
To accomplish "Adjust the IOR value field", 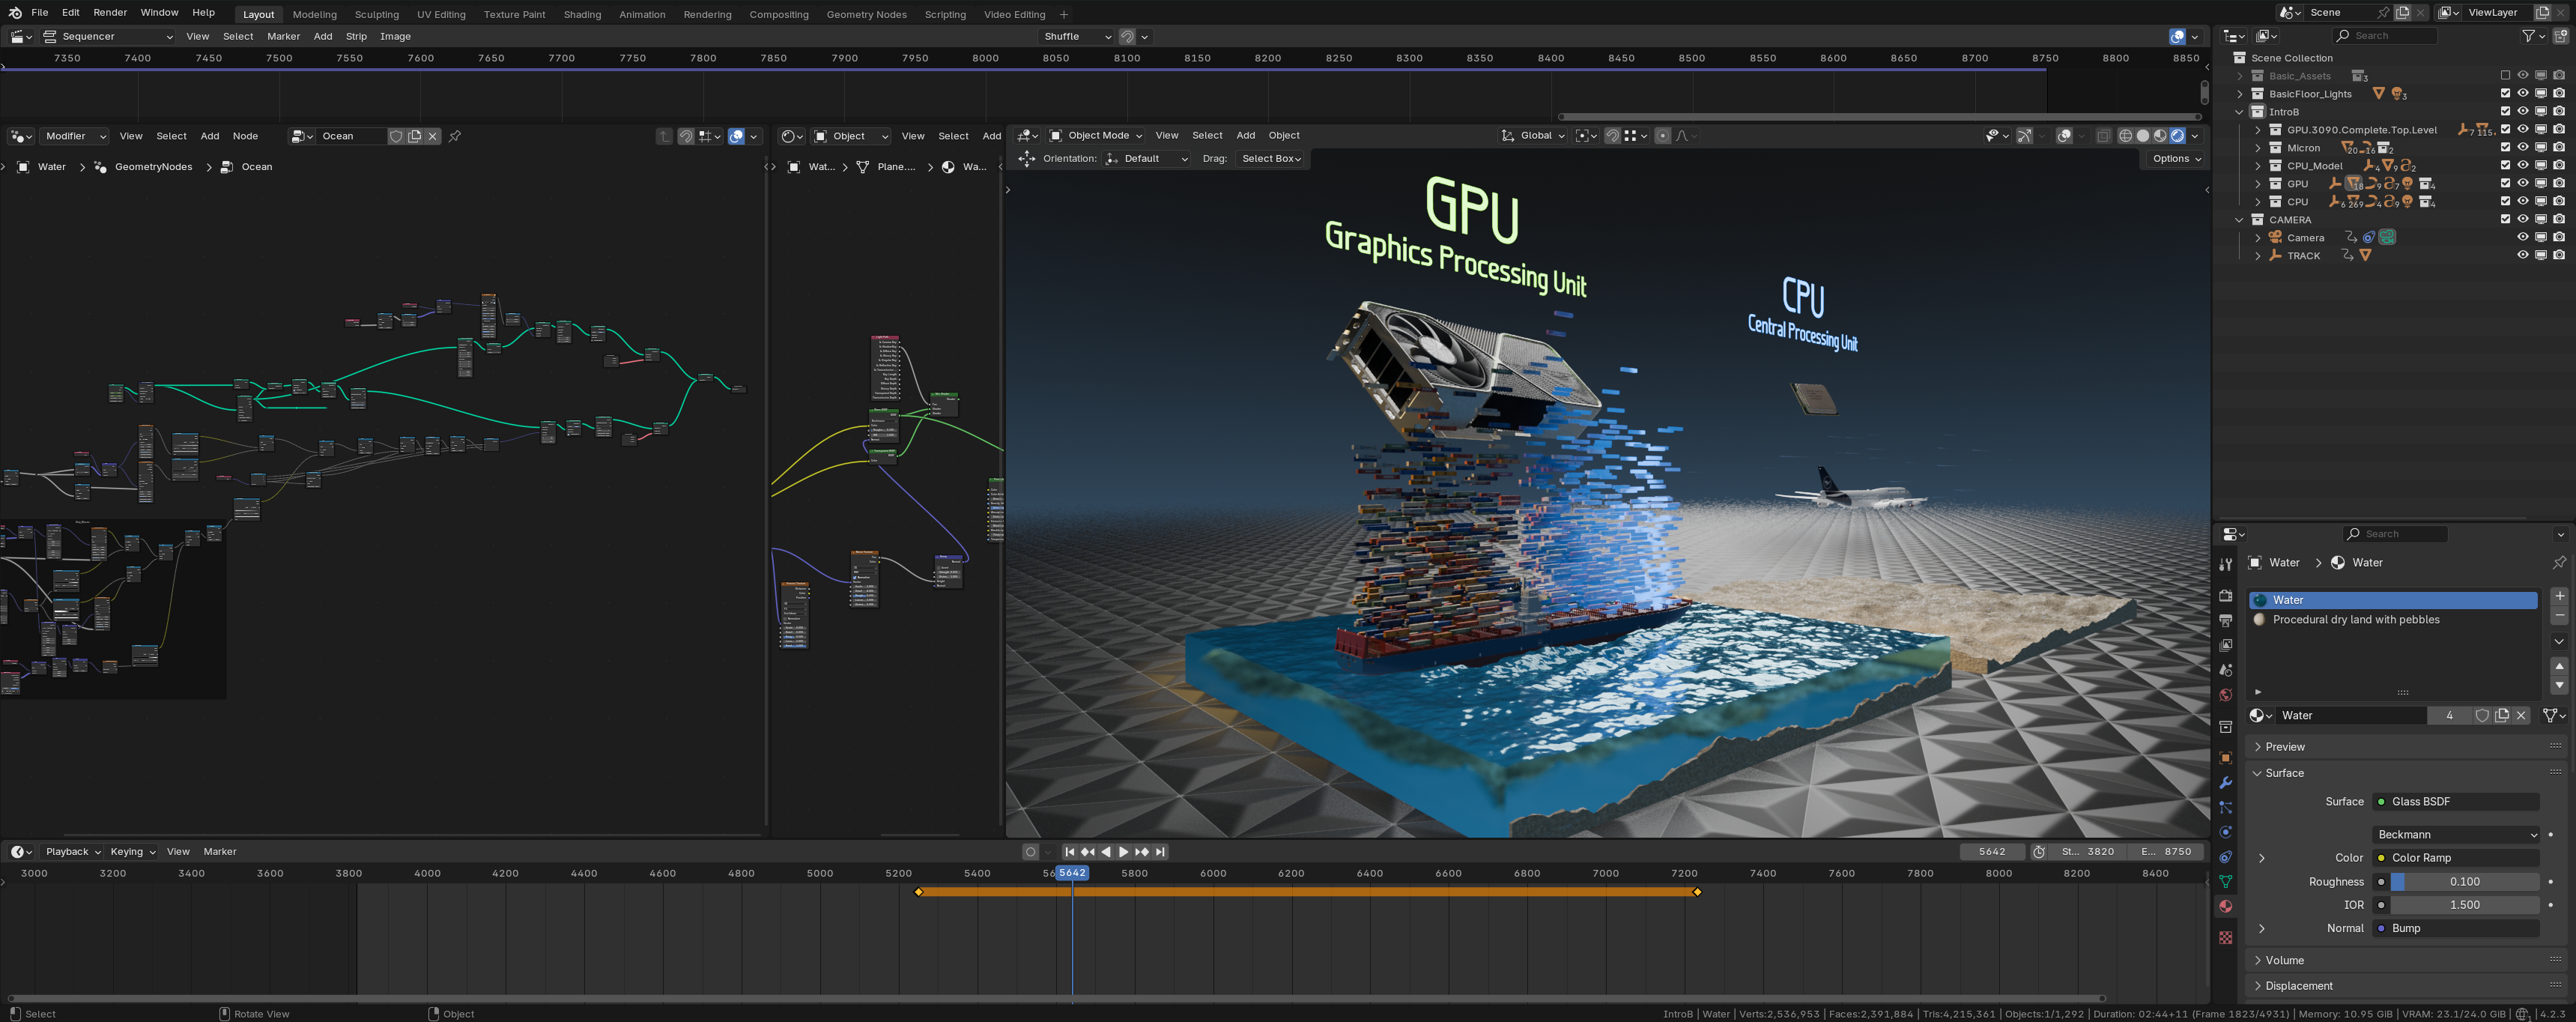I will coord(2464,904).
